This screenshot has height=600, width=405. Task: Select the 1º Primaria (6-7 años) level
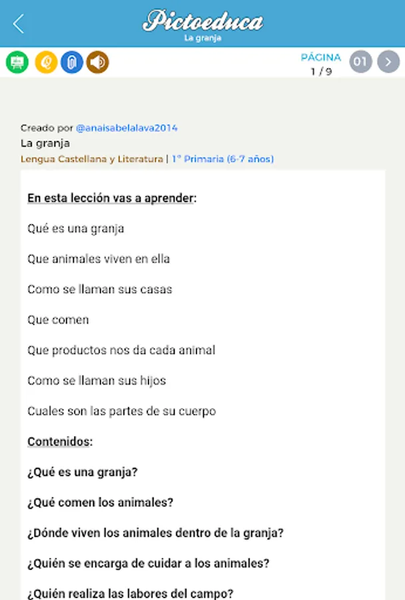click(222, 159)
